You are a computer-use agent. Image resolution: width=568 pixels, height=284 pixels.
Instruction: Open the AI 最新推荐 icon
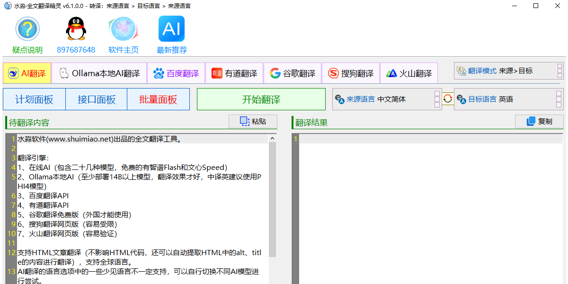pos(171,29)
